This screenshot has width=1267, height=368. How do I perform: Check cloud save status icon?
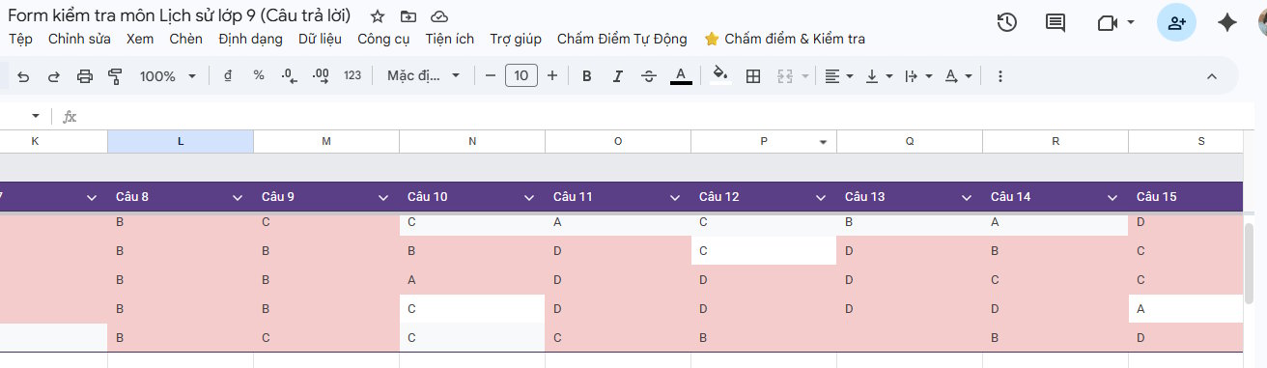[439, 16]
